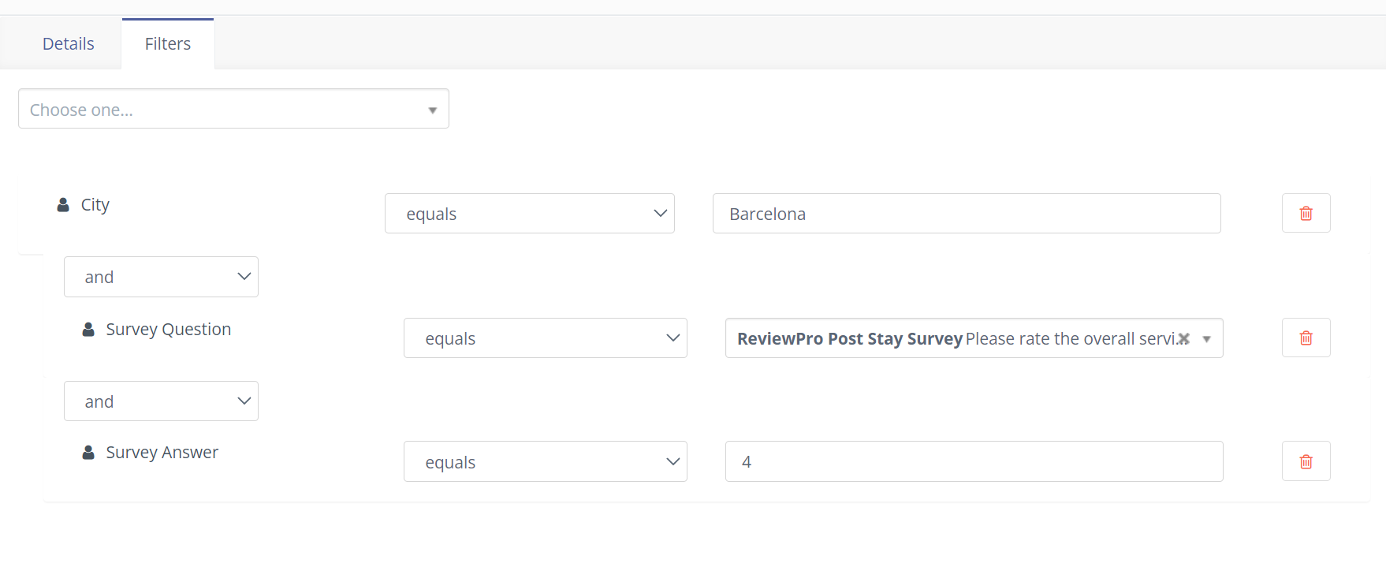Switch to the Details tab
The width and height of the screenshot is (1386, 582).
[x=69, y=43]
